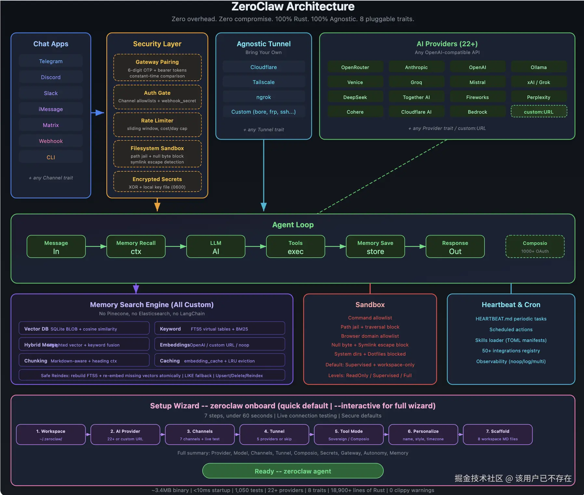Click the ngrok tunnel option
The image size is (584, 495).
point(264,97)
